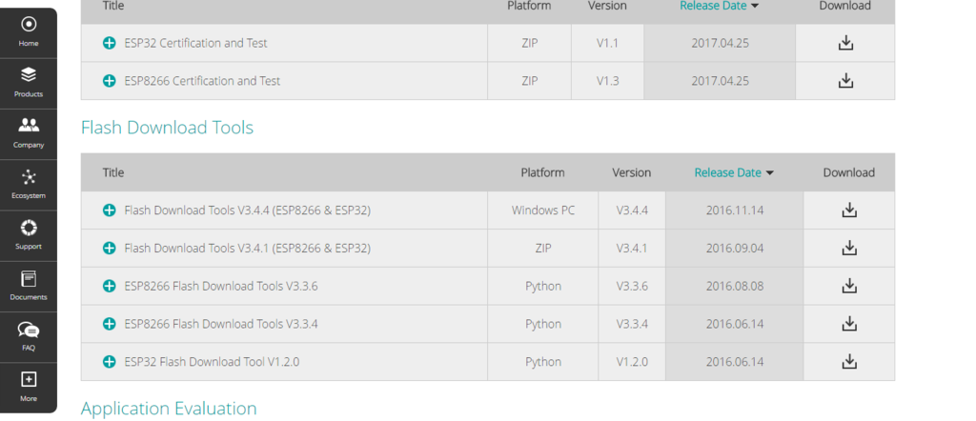This screenshot has width=976, height=421.
Task: Expand ESP32 Certification and Test row
Action: [109, 44]
